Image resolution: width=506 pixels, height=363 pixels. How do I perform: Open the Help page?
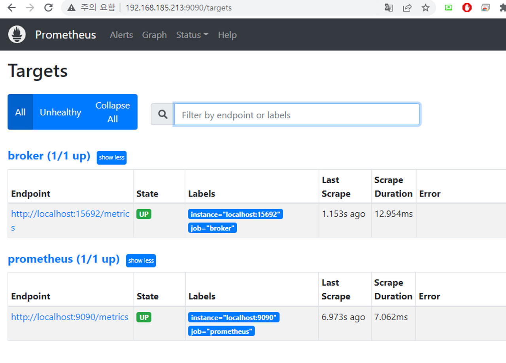click(227, 35)
